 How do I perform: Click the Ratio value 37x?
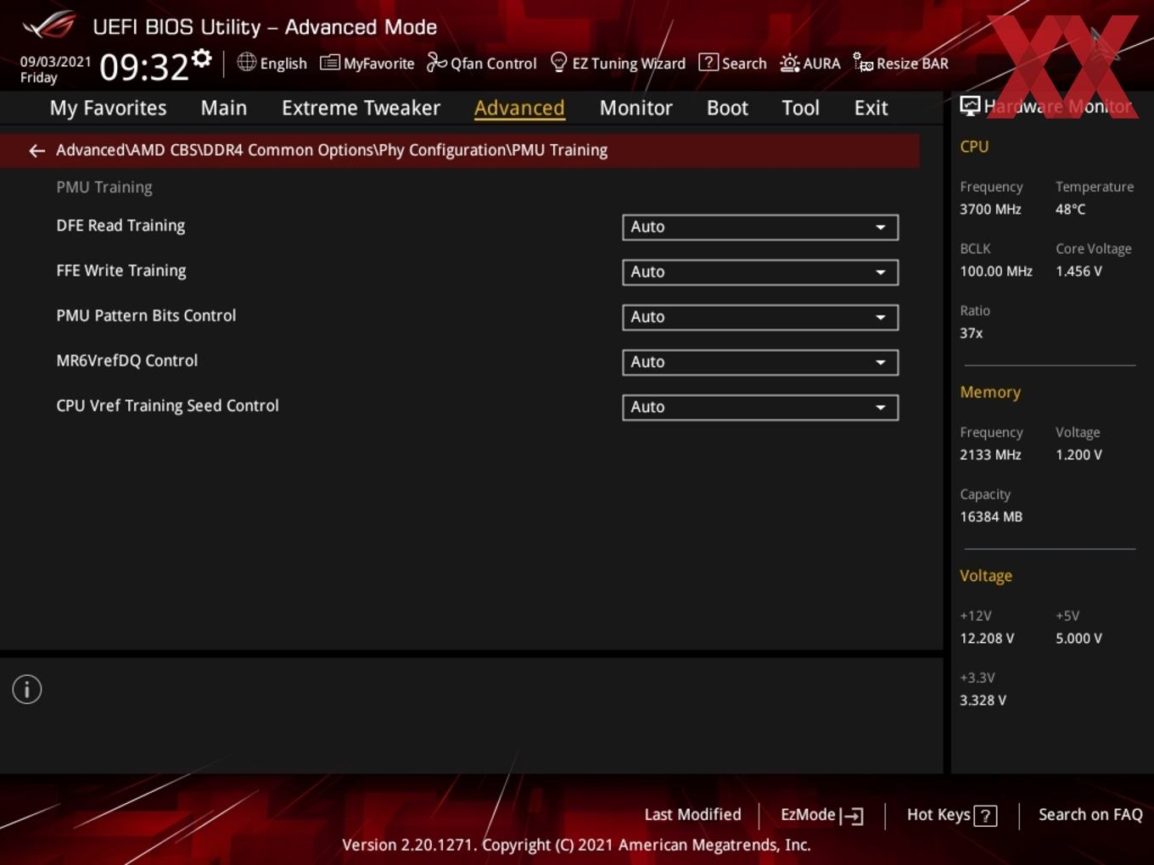tap(972, 333)
